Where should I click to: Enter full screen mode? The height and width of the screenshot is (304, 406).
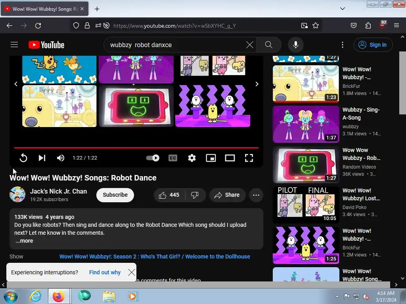point(249,158)
